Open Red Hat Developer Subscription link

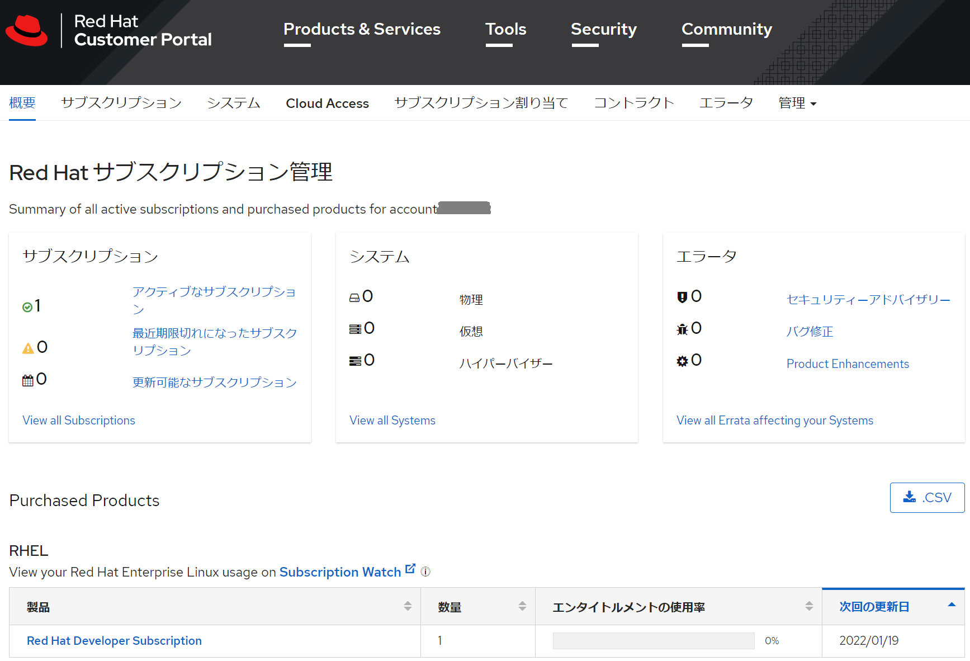(114, 641)
